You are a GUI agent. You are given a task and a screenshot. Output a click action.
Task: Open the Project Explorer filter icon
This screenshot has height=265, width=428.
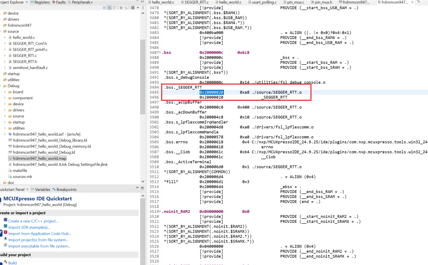pos(114,7)
